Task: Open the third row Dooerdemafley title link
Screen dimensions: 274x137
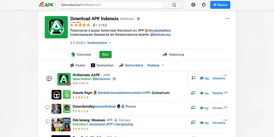Action: (x=94, y=106)
